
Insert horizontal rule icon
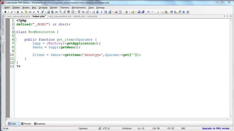tap(56, 12)
